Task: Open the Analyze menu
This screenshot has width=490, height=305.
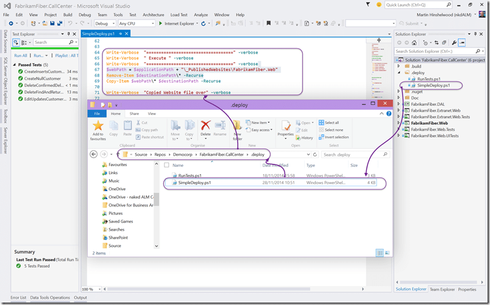Action: [x=201, y=15]
